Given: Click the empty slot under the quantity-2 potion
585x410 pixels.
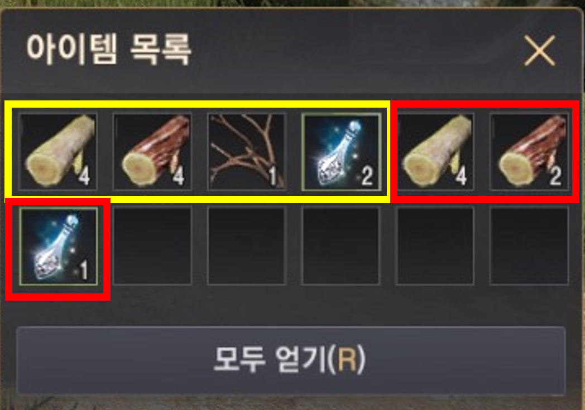Looking at the screenshot, I should 341,246.
